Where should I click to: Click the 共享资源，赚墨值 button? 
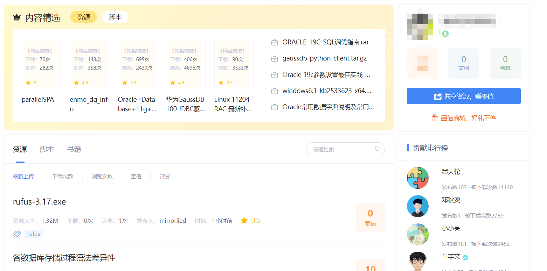(464, 96)
